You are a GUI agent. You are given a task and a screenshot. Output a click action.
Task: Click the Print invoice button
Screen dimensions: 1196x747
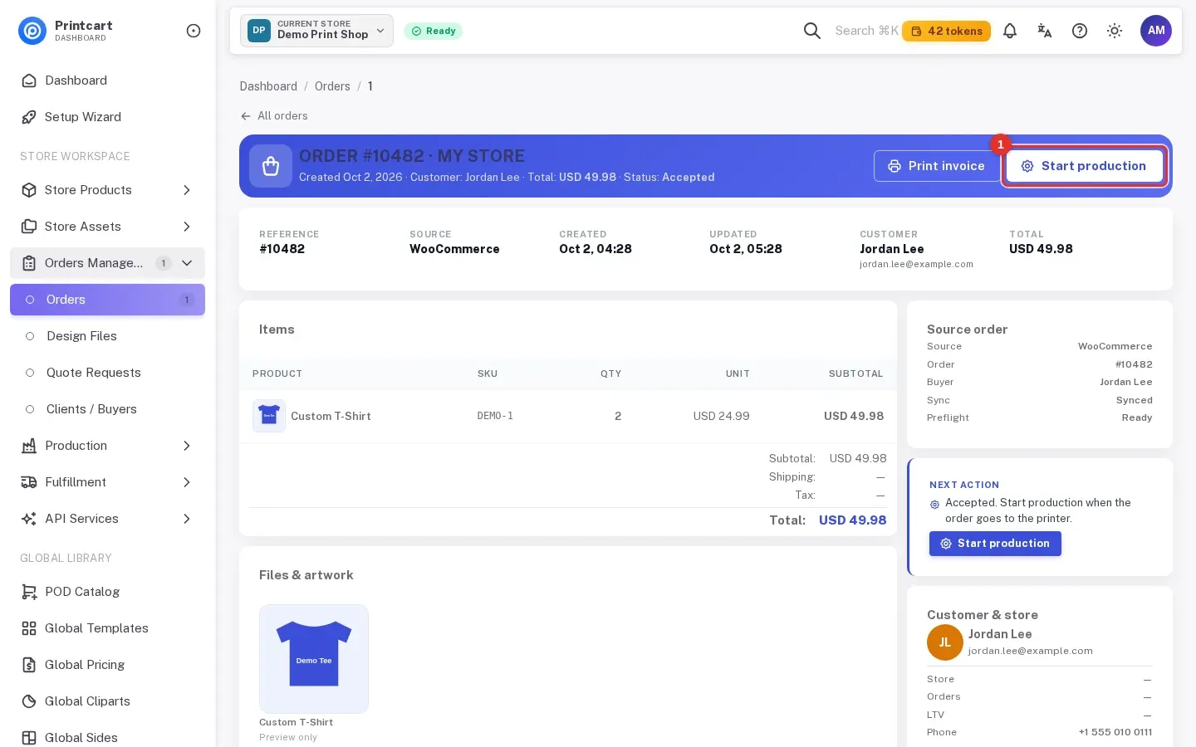point(936,166)
